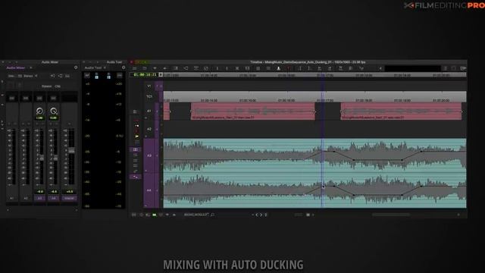The image size is (485, 273).
Task: Click the A4 volume fader handle
Action: coord(55,158)
